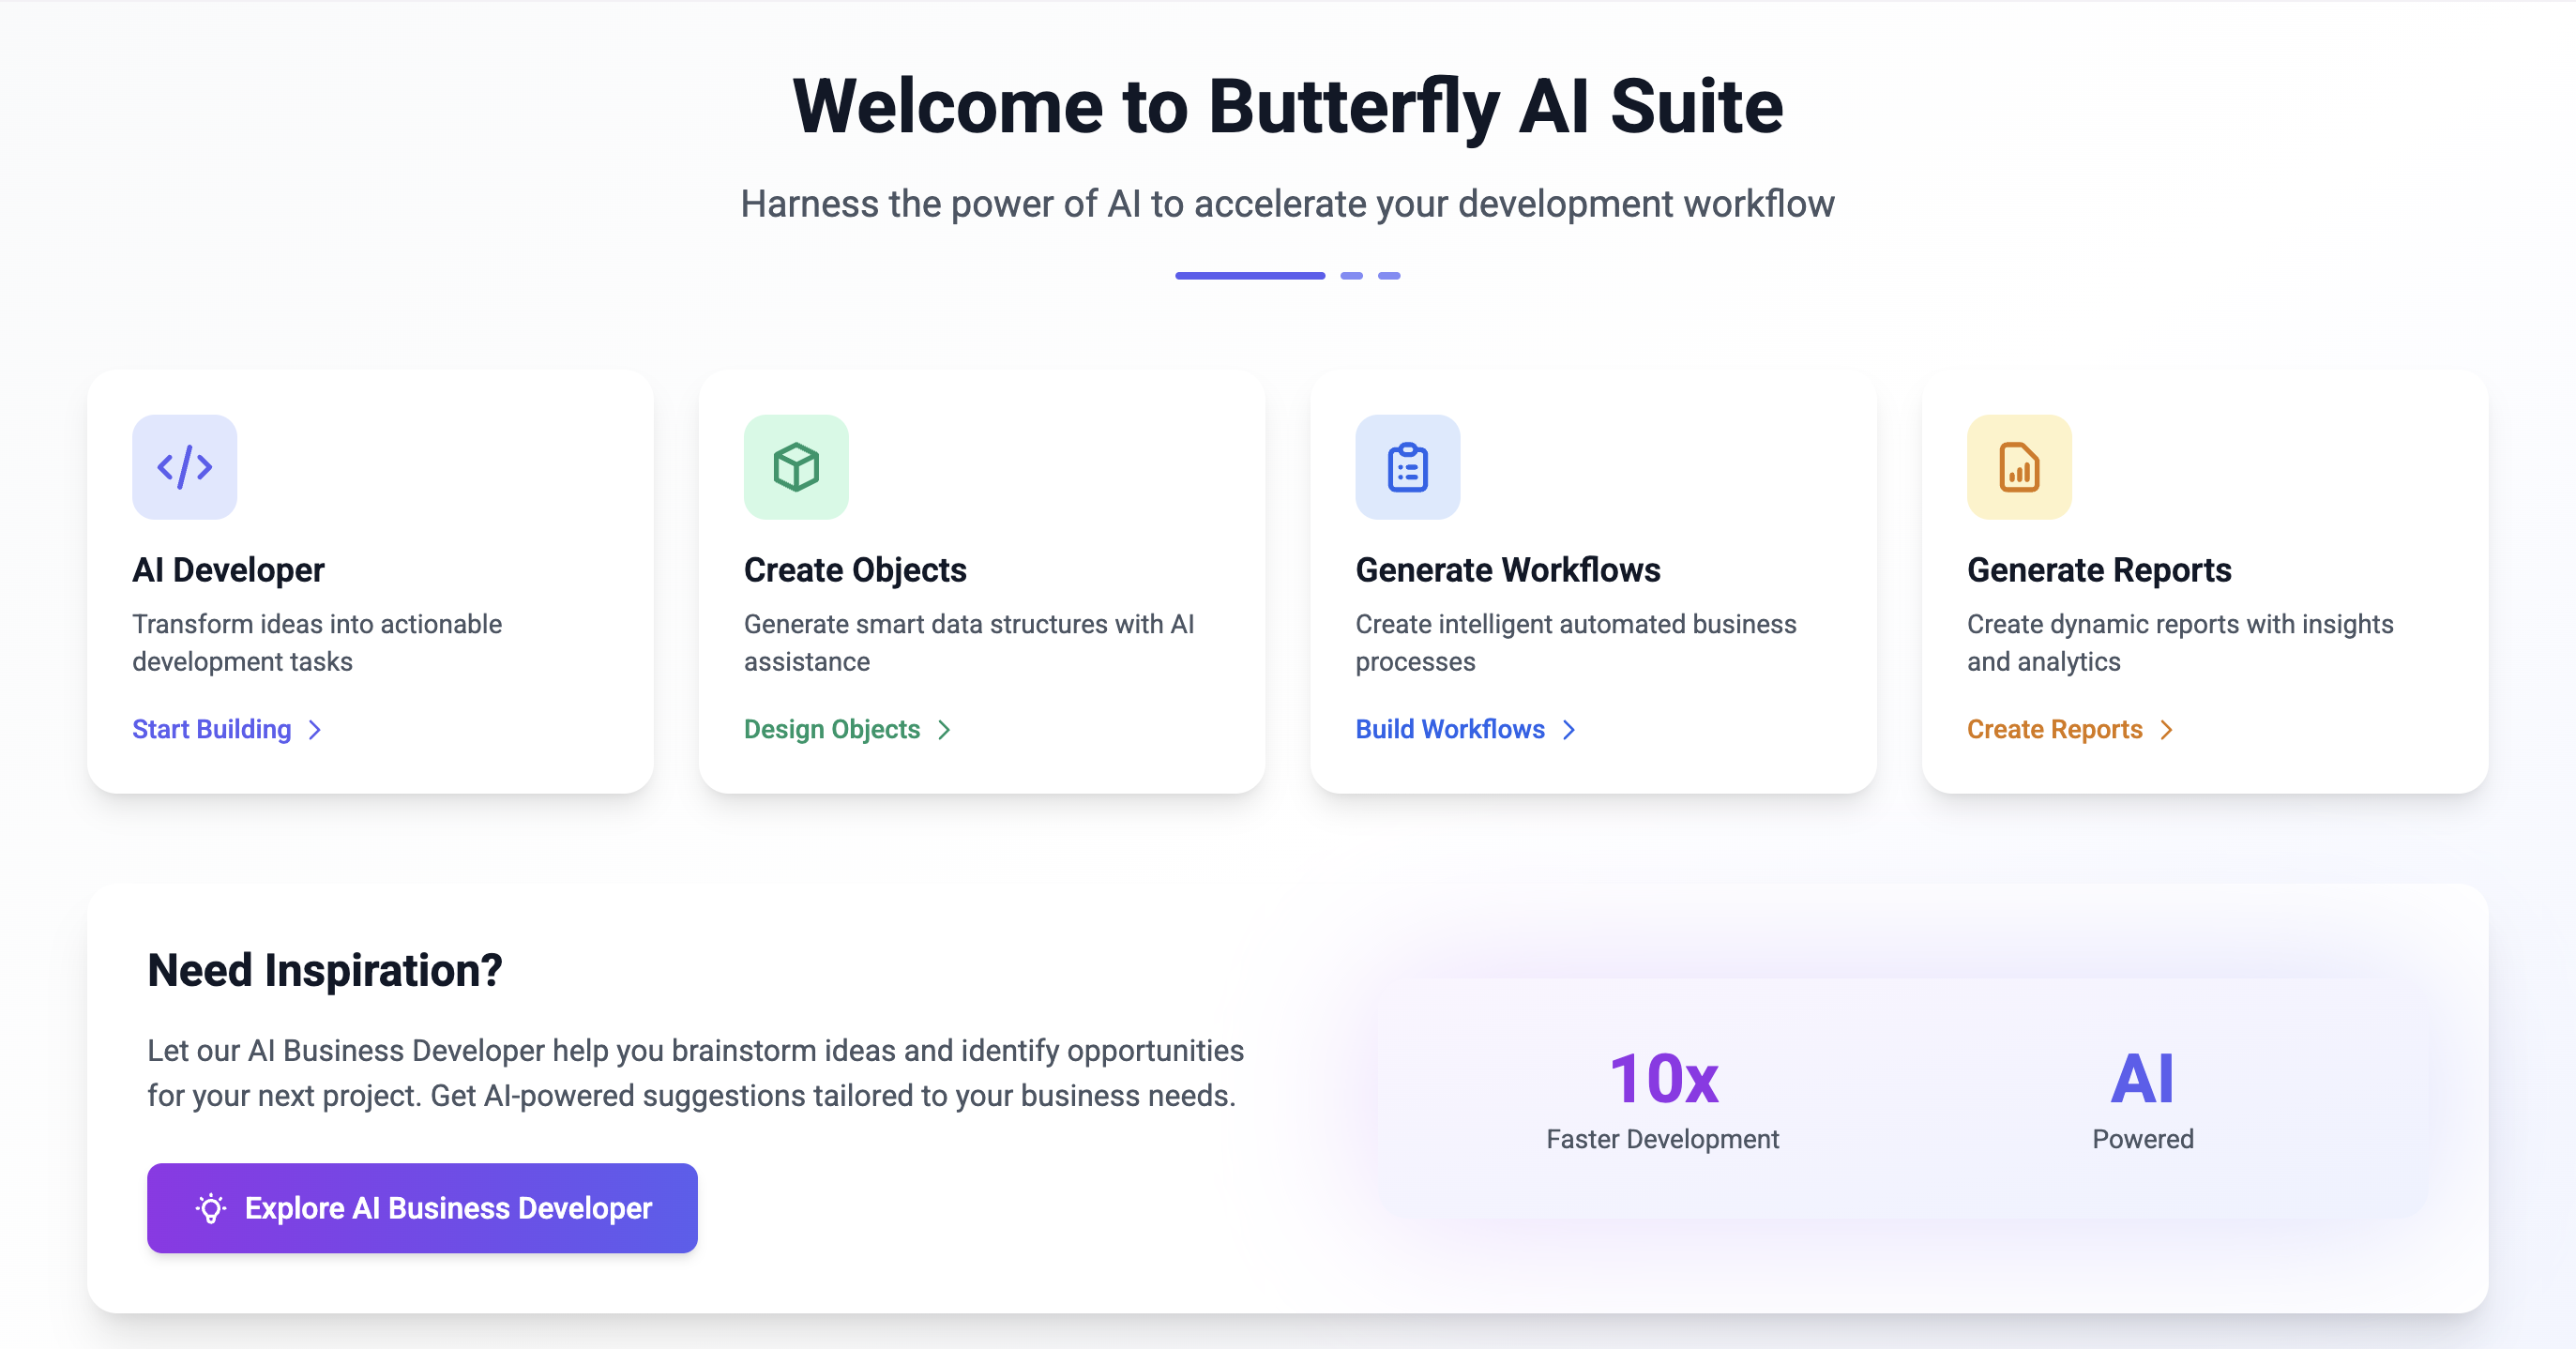This screenshot has width=2576, height=1349.
Task: Click 'Create dynamic reports with insights' description
Action: point(2180,643)
